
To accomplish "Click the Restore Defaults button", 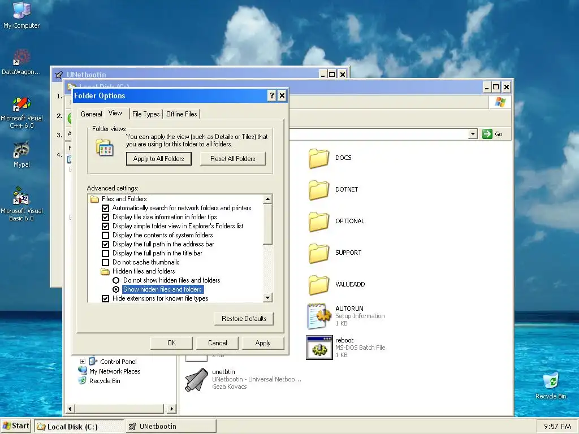I will (x=244, y=319).
